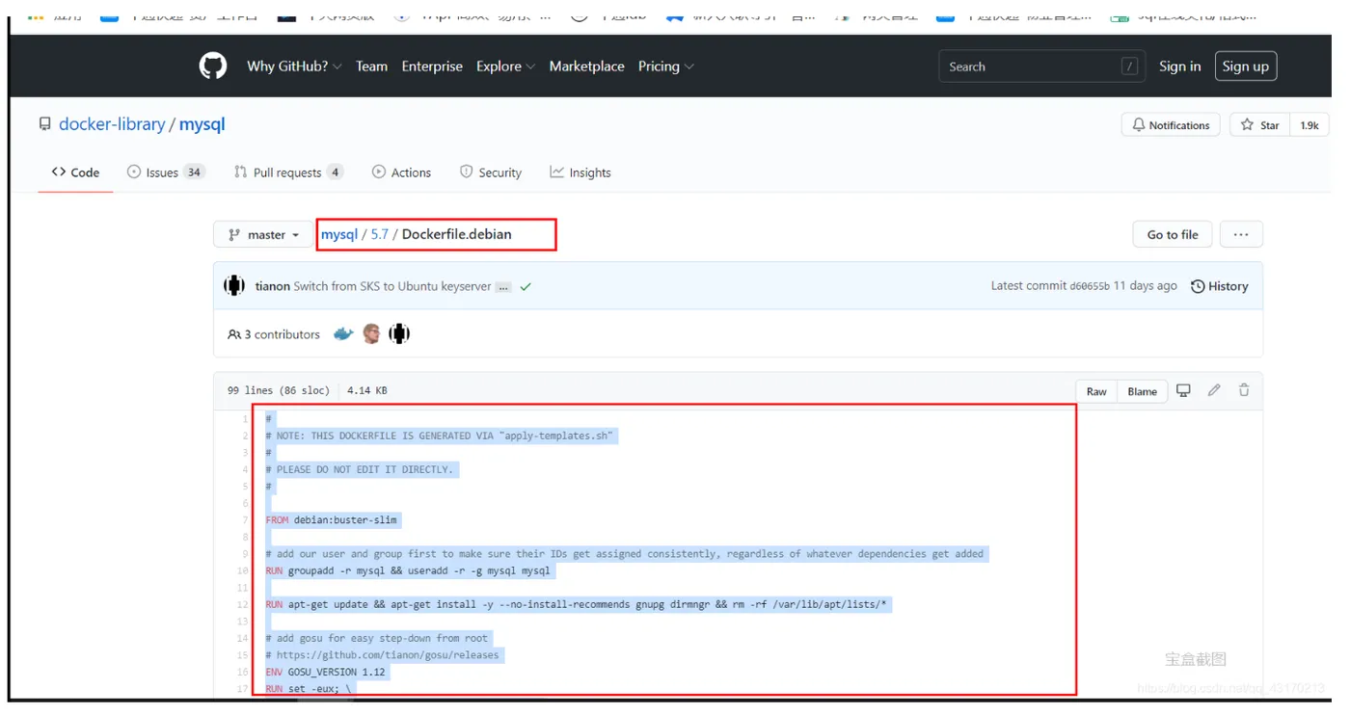
Task: Click the RUN apt-get update line
Action: click(580, 604)
